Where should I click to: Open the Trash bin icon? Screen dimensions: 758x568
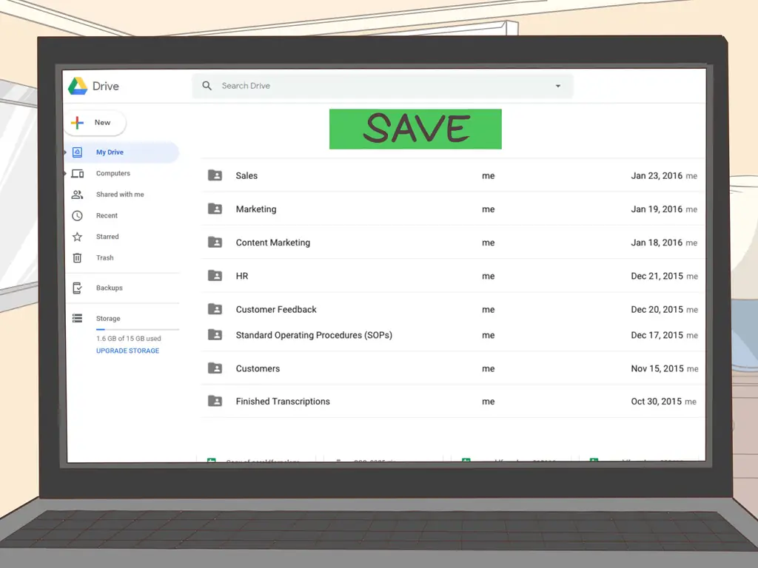click(x=77, y=258)
